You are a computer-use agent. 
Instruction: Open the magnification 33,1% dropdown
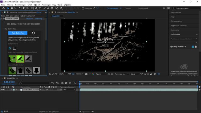(x=63, y=74)
